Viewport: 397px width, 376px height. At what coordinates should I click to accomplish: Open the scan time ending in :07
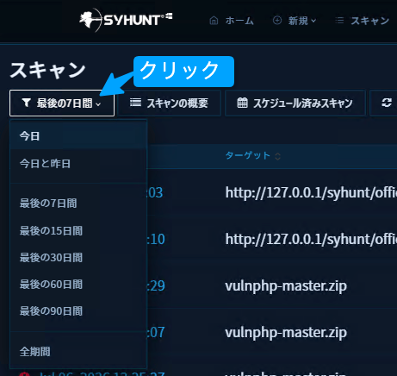(x=156, y=332)
